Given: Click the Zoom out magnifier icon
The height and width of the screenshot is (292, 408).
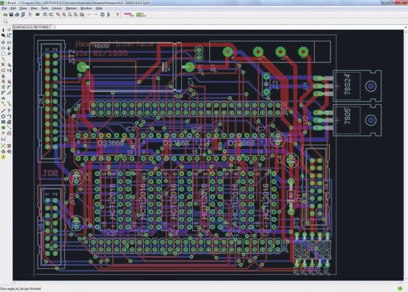Looking at the screenshot, I should 70,15.
